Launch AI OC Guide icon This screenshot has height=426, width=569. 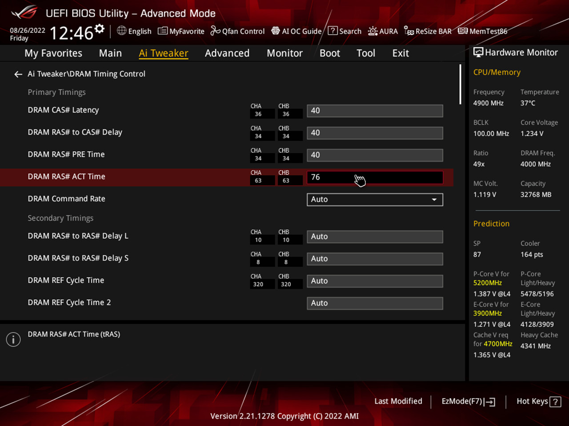click(276, 31)
